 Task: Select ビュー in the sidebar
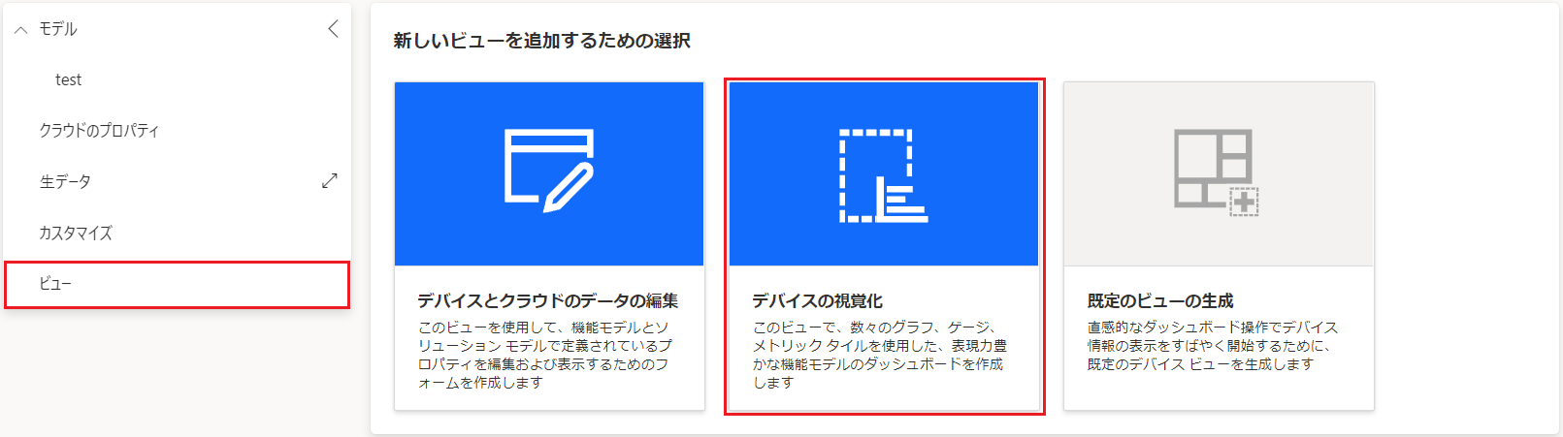(177, 284)
